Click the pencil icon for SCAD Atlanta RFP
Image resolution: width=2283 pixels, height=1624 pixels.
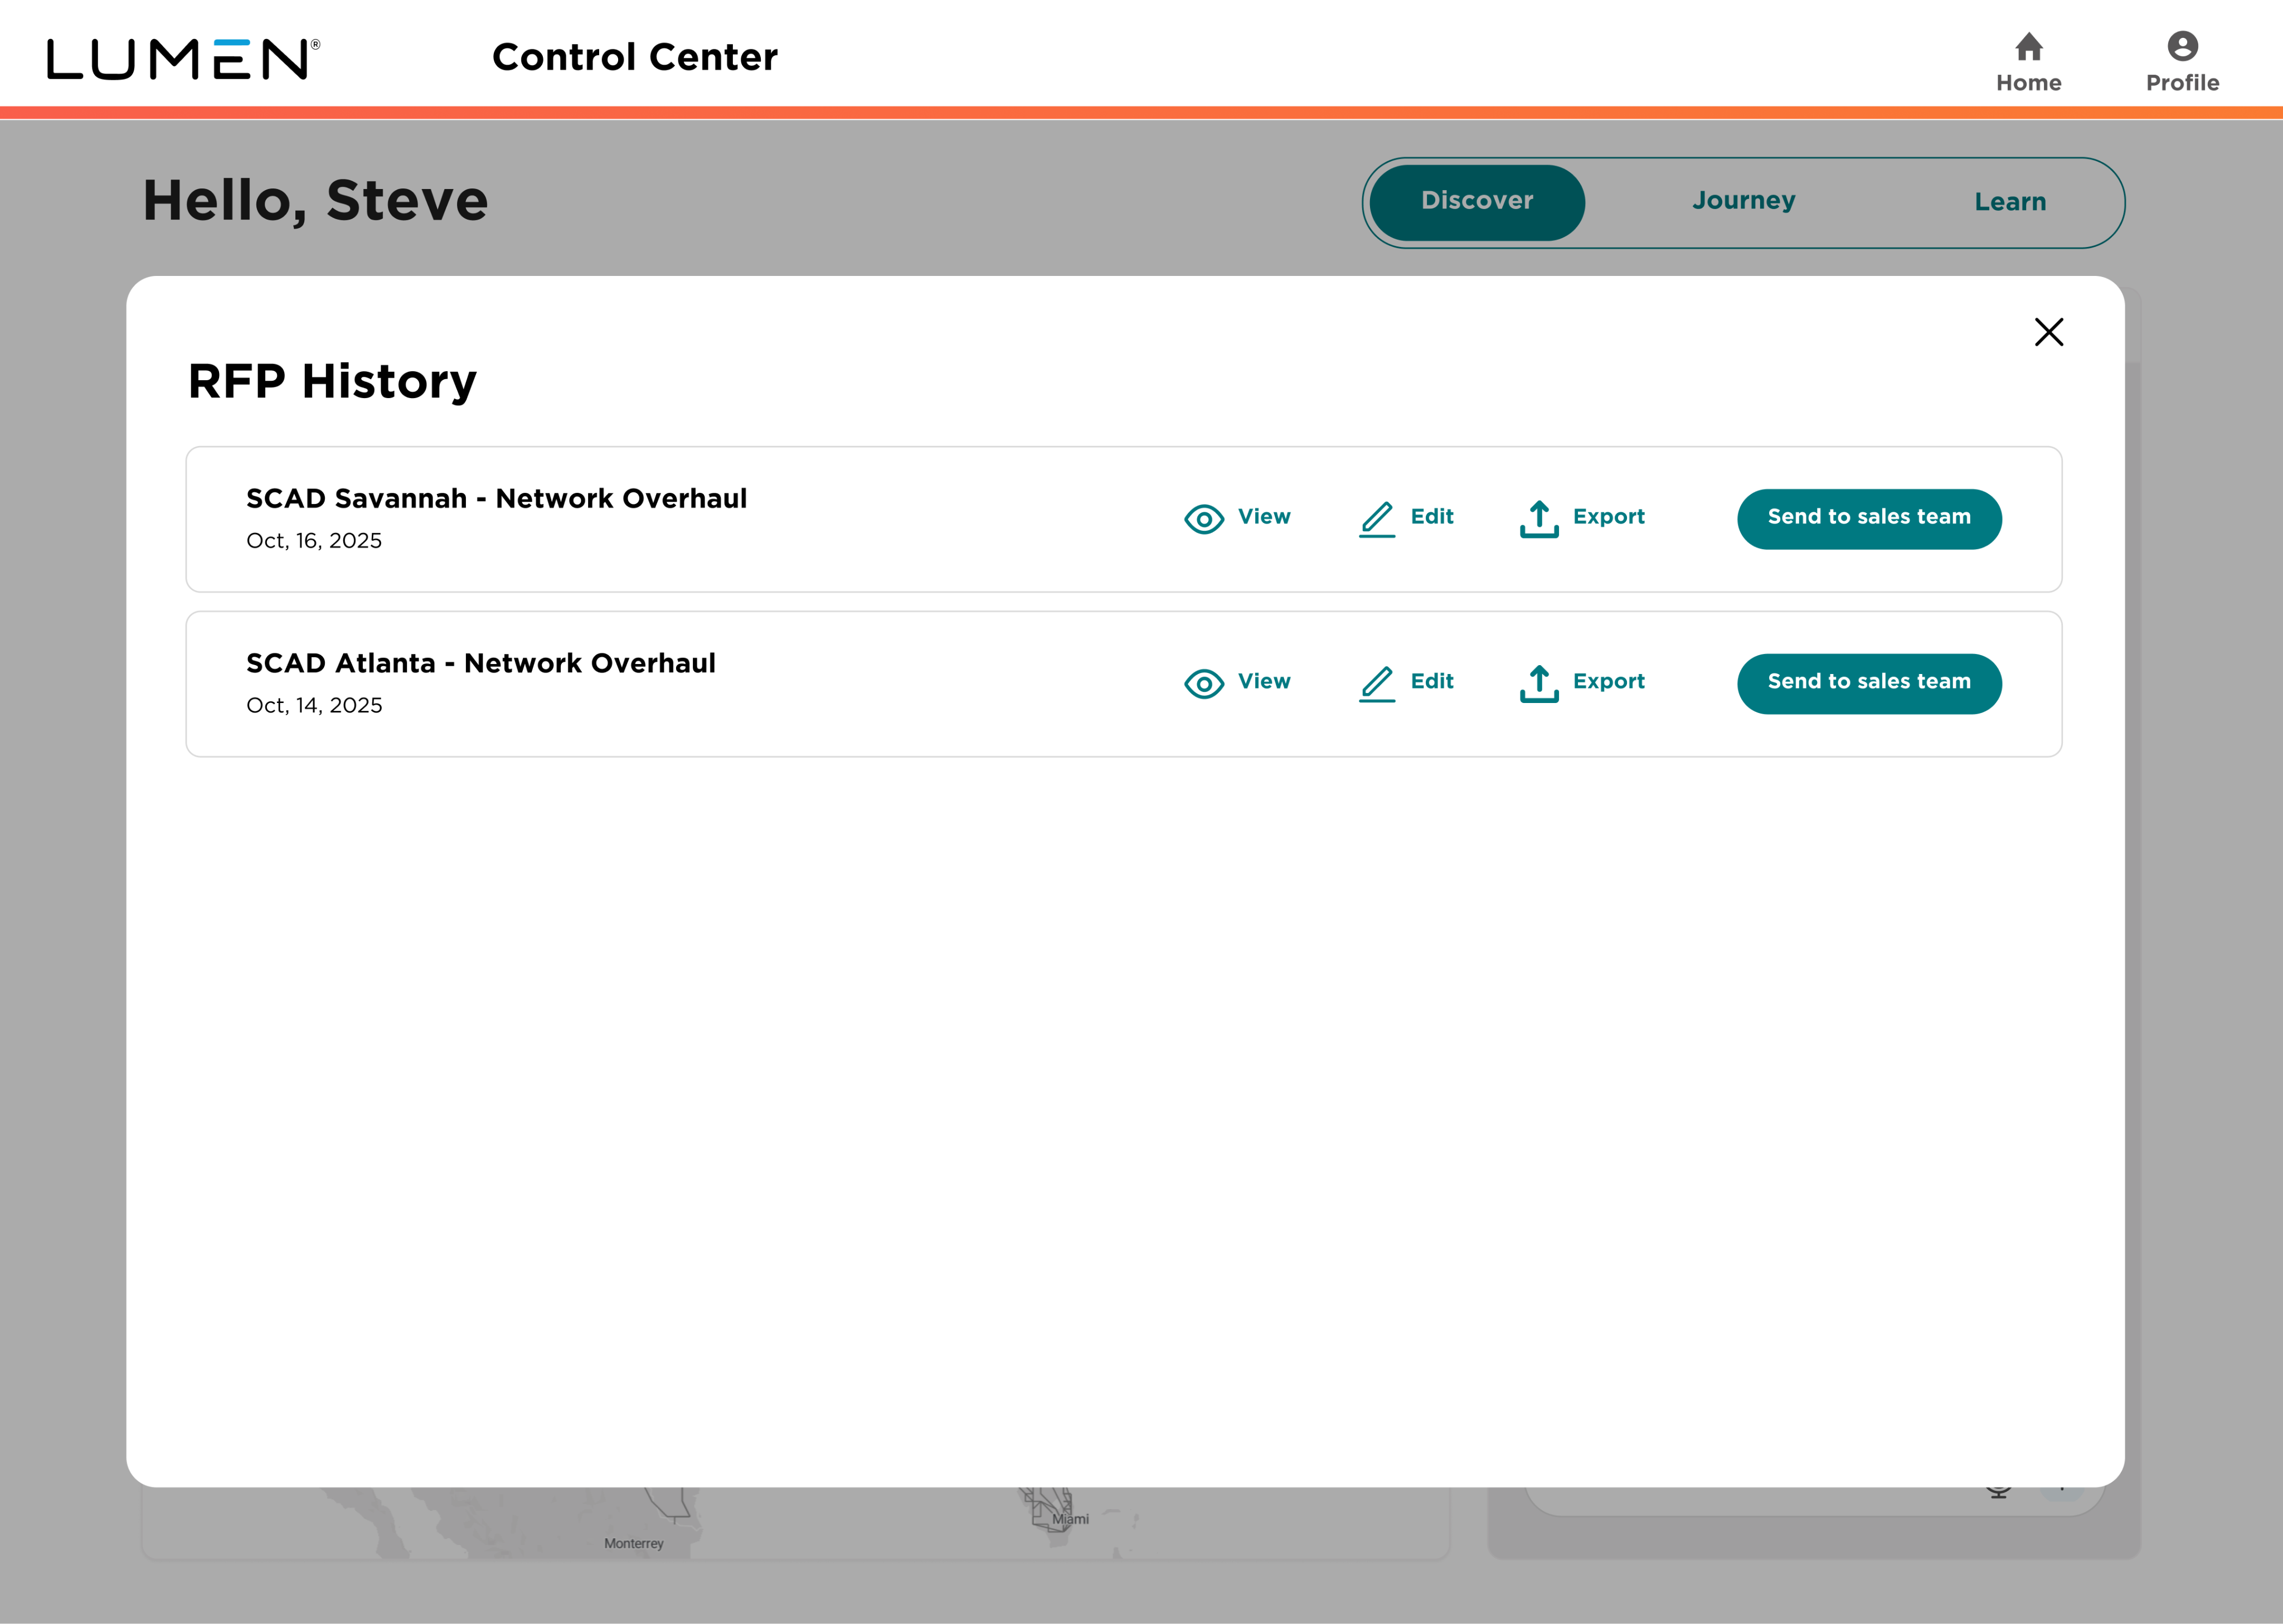click(1376, 684)
